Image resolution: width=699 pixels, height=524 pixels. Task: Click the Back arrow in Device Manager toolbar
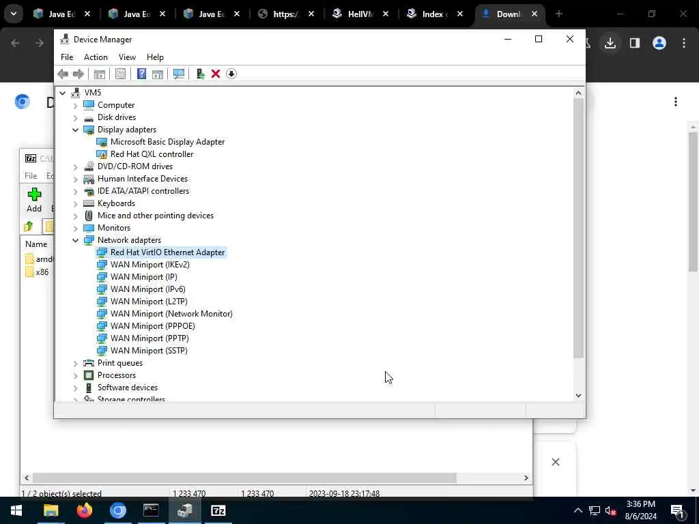tap(63, 74)
